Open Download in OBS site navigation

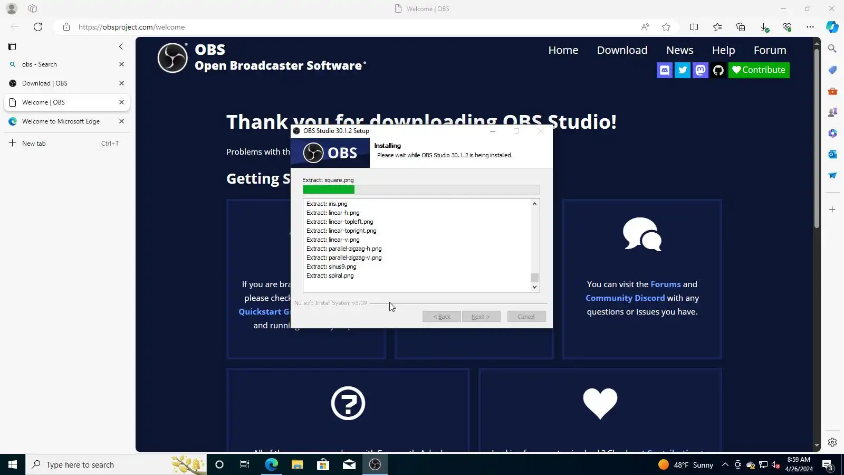pos(622,50)
